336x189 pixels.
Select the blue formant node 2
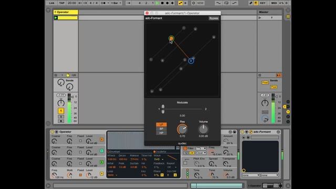click(191, 61)
